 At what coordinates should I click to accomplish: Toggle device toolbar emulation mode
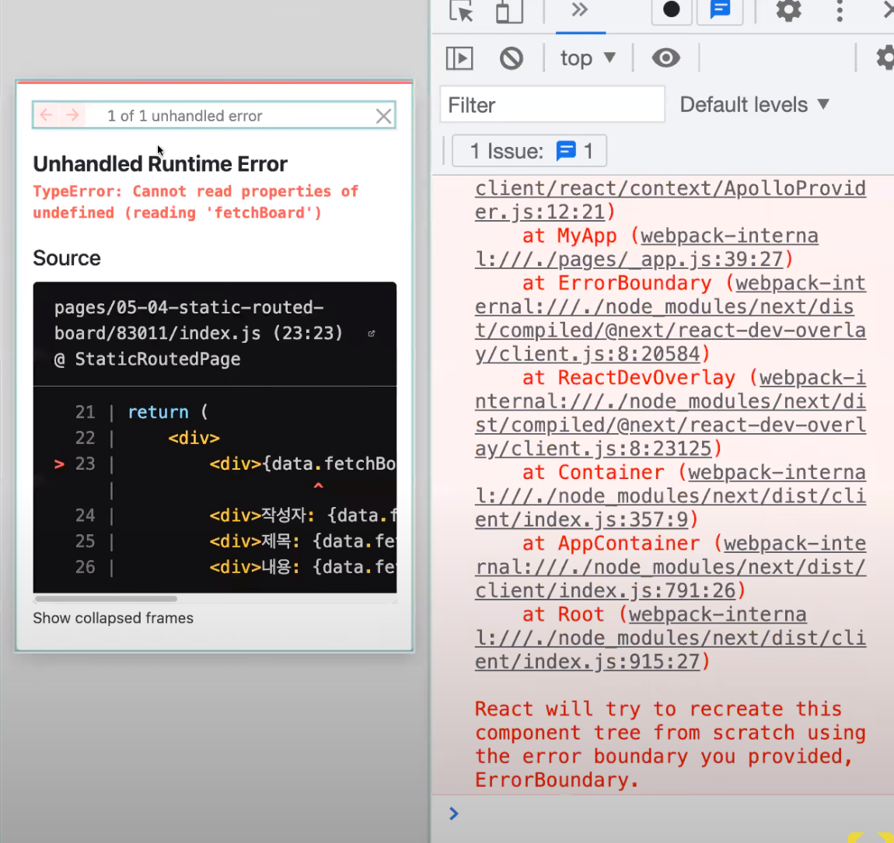[509, 12]
